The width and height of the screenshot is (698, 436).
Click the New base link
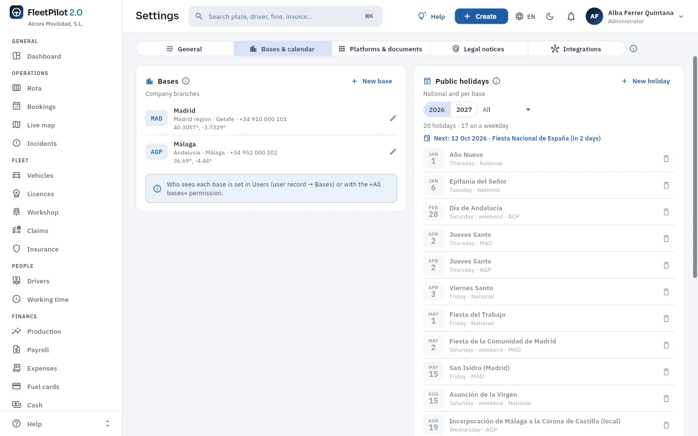(x=372, y=81)
